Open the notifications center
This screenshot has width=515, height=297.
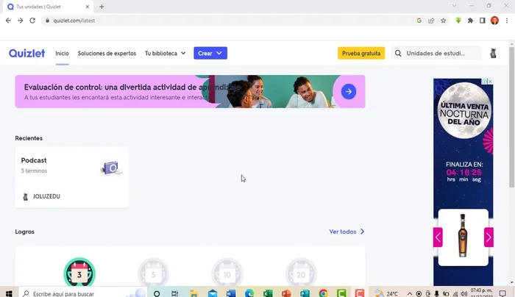pos(502,293)
